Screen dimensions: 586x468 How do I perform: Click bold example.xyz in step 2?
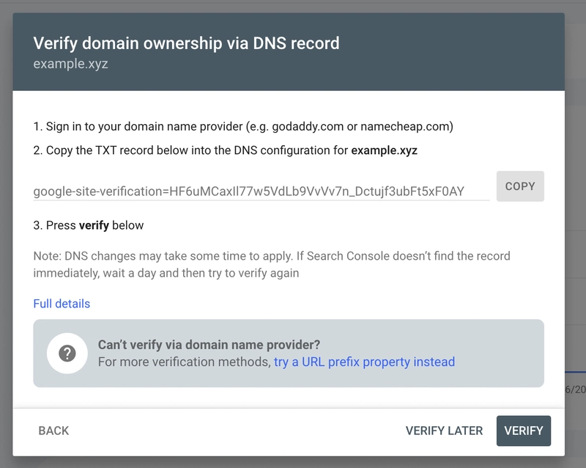(384, 150)
